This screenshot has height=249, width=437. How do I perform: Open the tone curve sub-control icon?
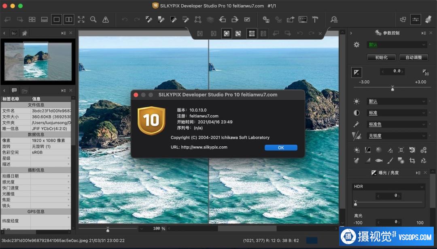367,150
